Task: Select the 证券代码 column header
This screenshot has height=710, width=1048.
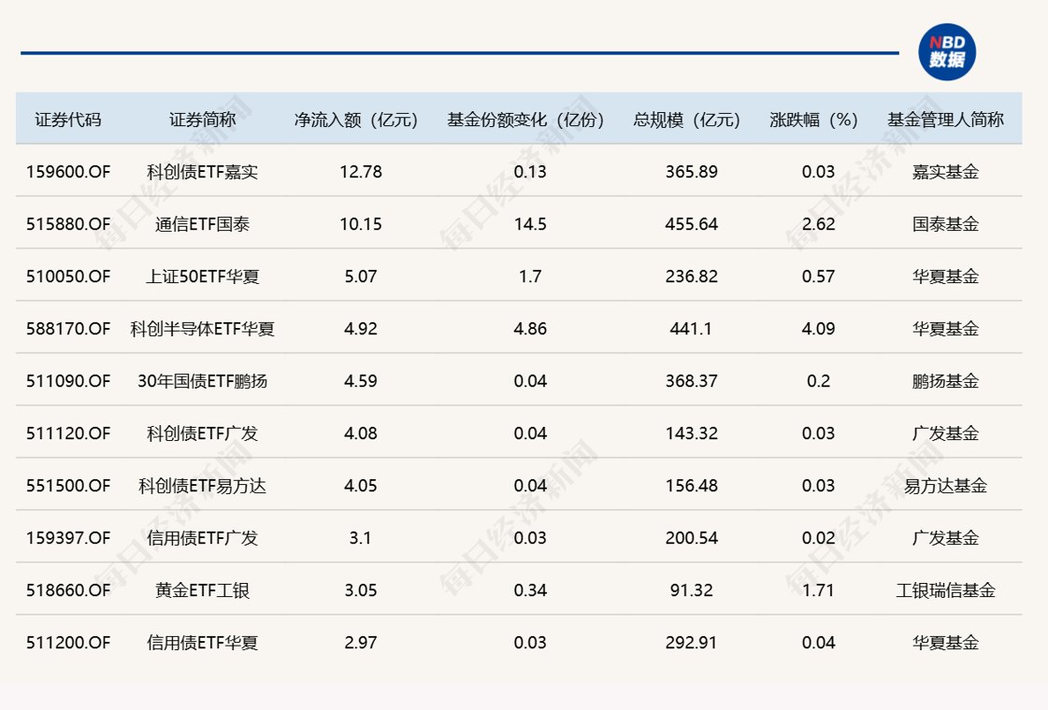Action: (x=68, y=120)
